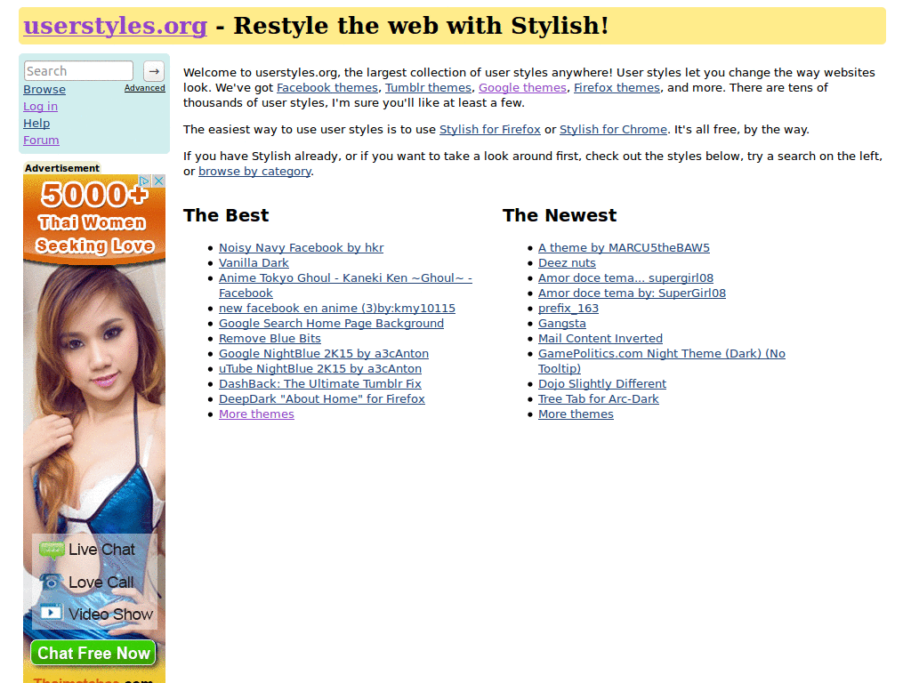Open Noisy Navy Facebook by hkr
911x683 pixels.
point(301,248)
